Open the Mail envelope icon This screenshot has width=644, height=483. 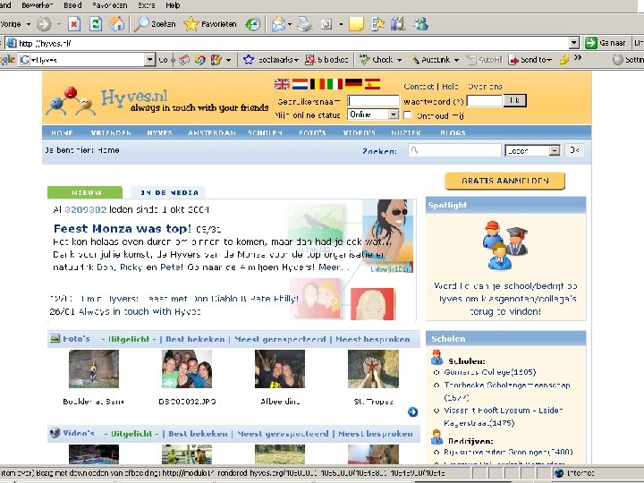point(278,24)
